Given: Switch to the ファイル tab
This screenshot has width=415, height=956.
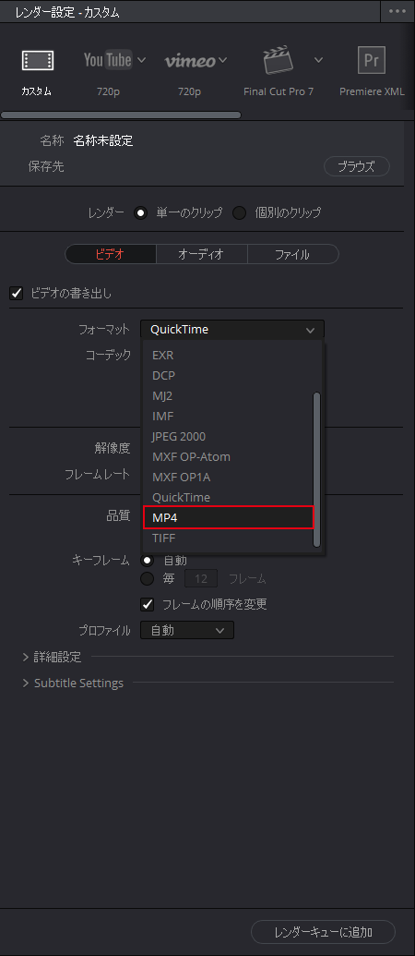Looking at the screenshot, I should 292,254.
